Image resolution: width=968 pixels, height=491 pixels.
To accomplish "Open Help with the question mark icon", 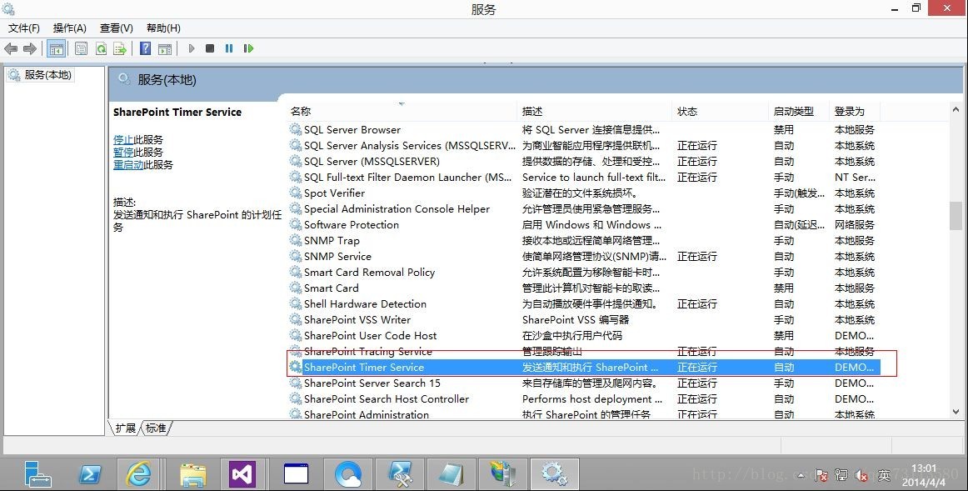I will 145,49.
